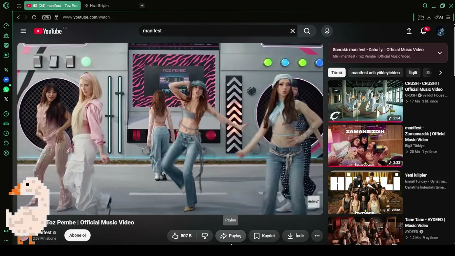Open Tane Tane - AYDEED title link
Image resolution: width=455 pixels, height=256 pixels.
pos(425,223)
